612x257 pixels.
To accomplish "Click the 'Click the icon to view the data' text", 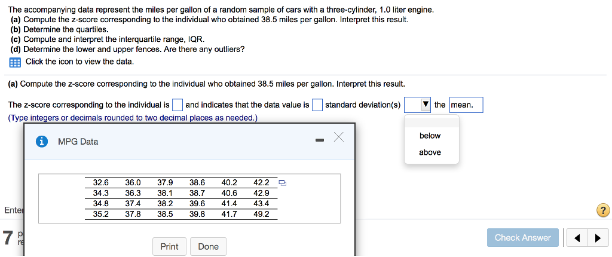I will (79, 62).
